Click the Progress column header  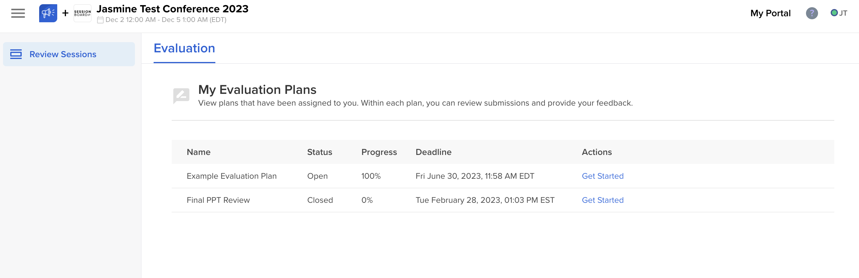379,152
